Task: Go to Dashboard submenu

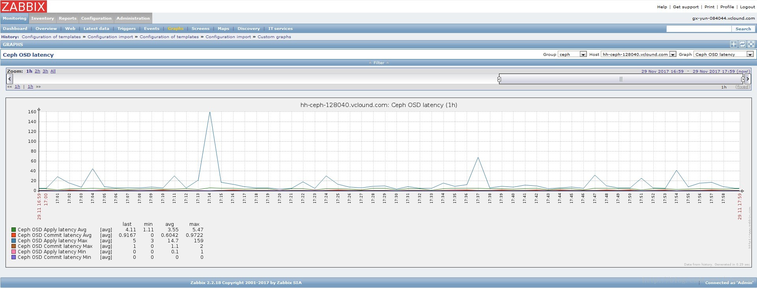Action: tap(15, 28)
